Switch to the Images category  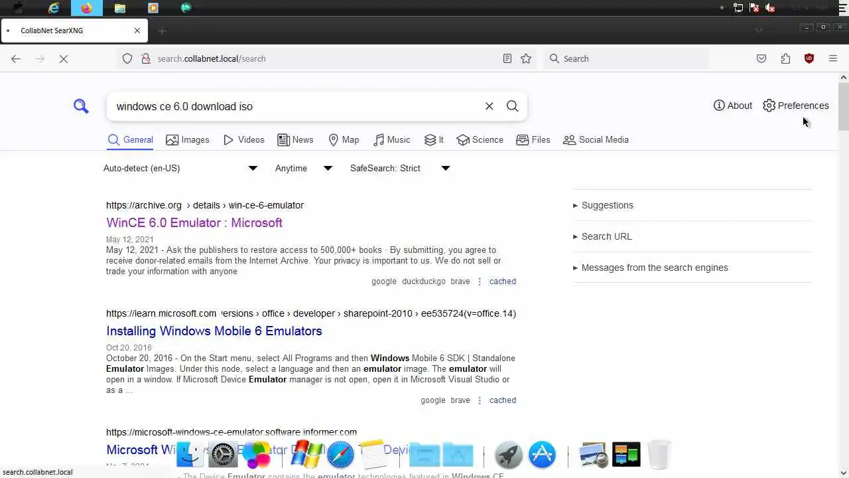tap(188, 140)
